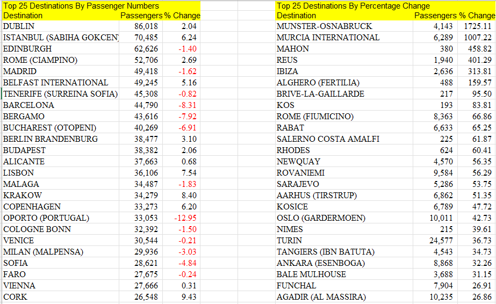Select ROME (FIUMICINO) cell
This screenshot has height=304, width=496.
coord(344,117)
